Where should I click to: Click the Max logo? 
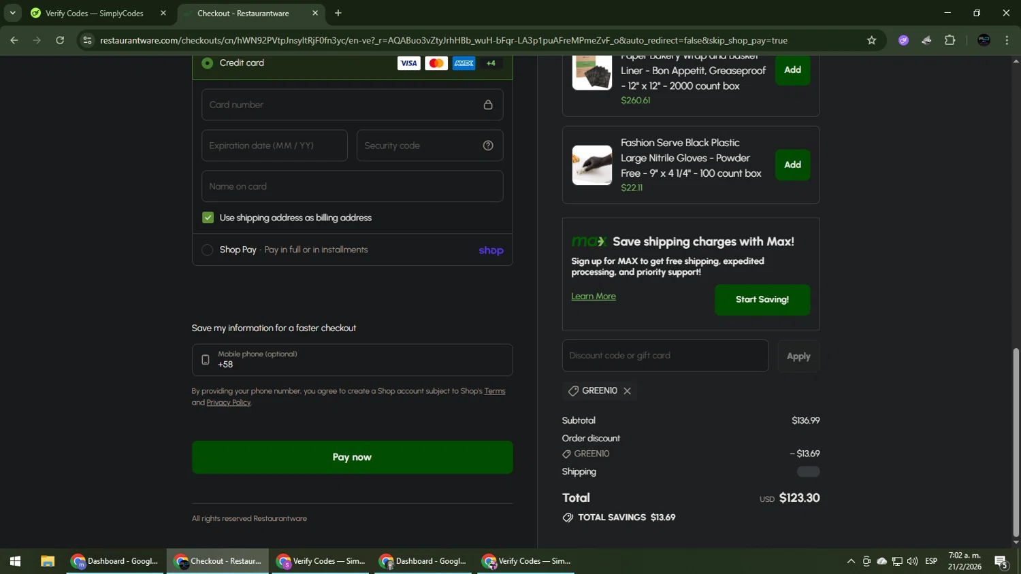pyautogui.click(x=589, y=241)
